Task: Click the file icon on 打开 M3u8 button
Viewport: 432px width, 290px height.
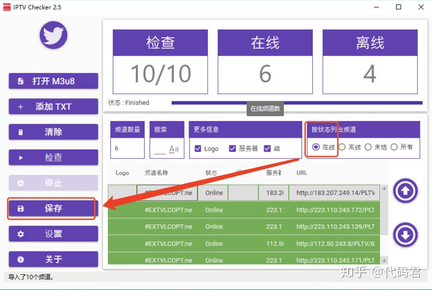Action: (x=20, y=81)
